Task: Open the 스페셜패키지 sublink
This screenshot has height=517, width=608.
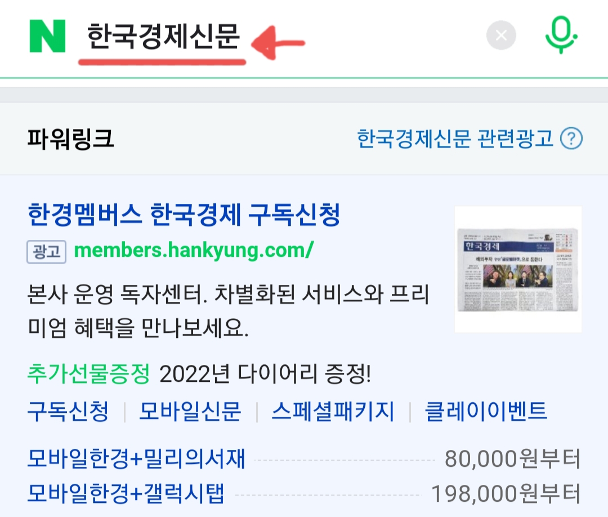Action: coord(333,411)
